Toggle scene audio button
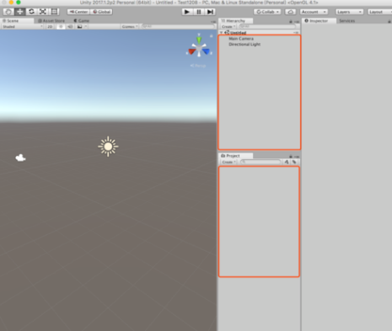The height and width of the screenshot is (331, 392). tap(70, 27)
